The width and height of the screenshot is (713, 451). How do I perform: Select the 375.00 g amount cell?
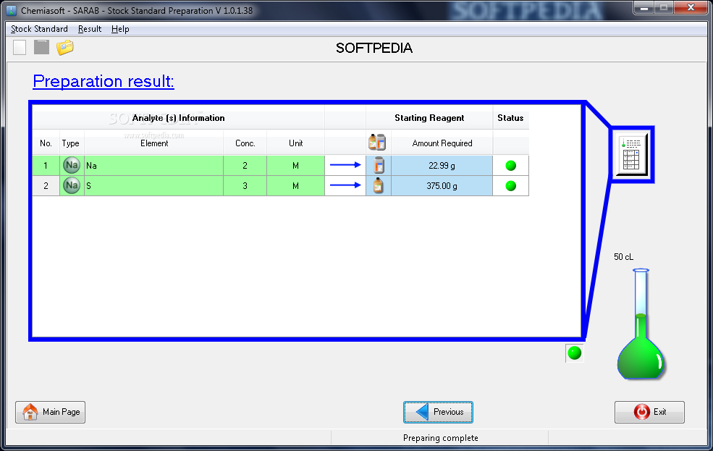[442, 185]
